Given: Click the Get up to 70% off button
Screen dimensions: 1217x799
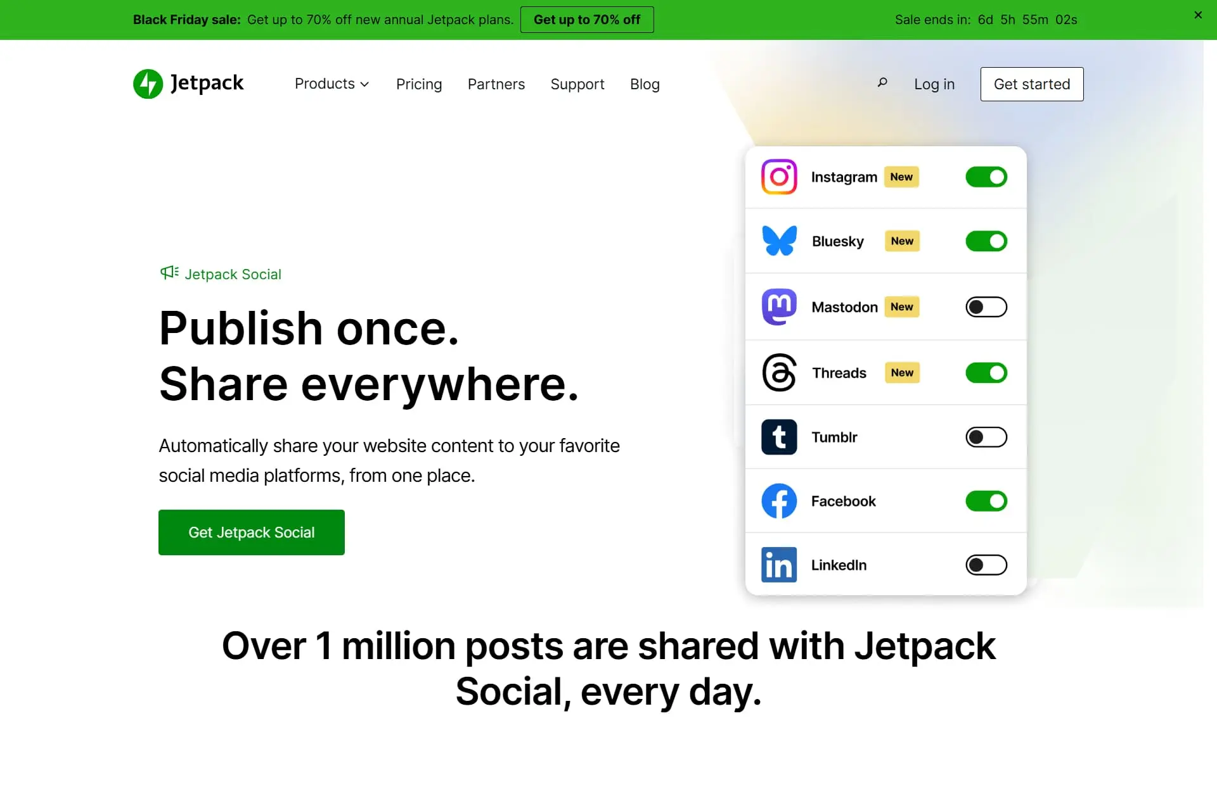Looking at the screenshot, I should [587, 20].
